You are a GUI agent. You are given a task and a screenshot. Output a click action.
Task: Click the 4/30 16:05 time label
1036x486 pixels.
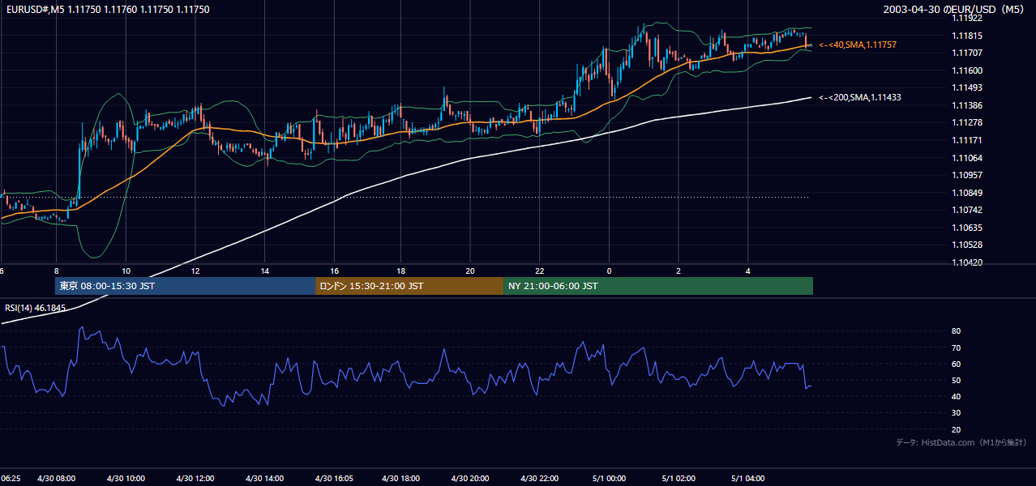point(334,478)
